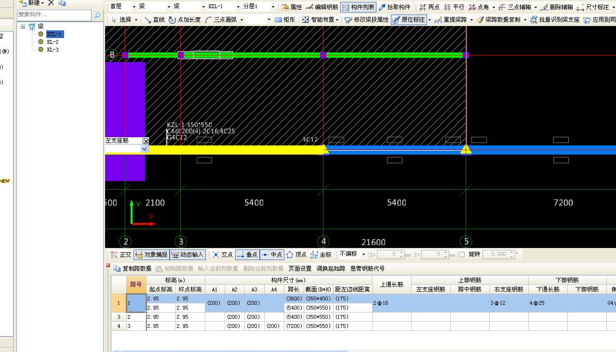Viewport: 616px width, 352px height.
Task: Select 点加长度 (point plus length) tool
Action: pos(185,20)
